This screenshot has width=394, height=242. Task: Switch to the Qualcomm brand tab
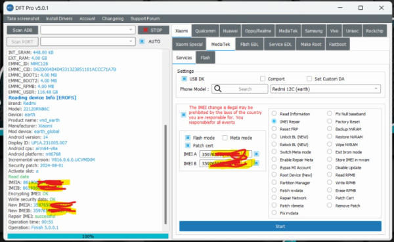pos(206,31)
